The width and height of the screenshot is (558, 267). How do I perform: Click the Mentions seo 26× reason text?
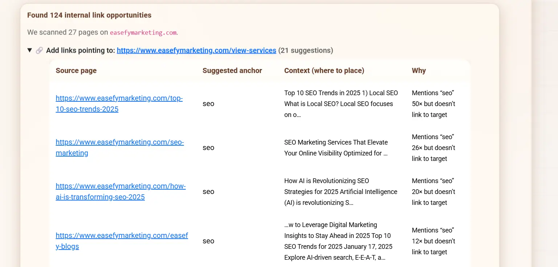point(433,147)
